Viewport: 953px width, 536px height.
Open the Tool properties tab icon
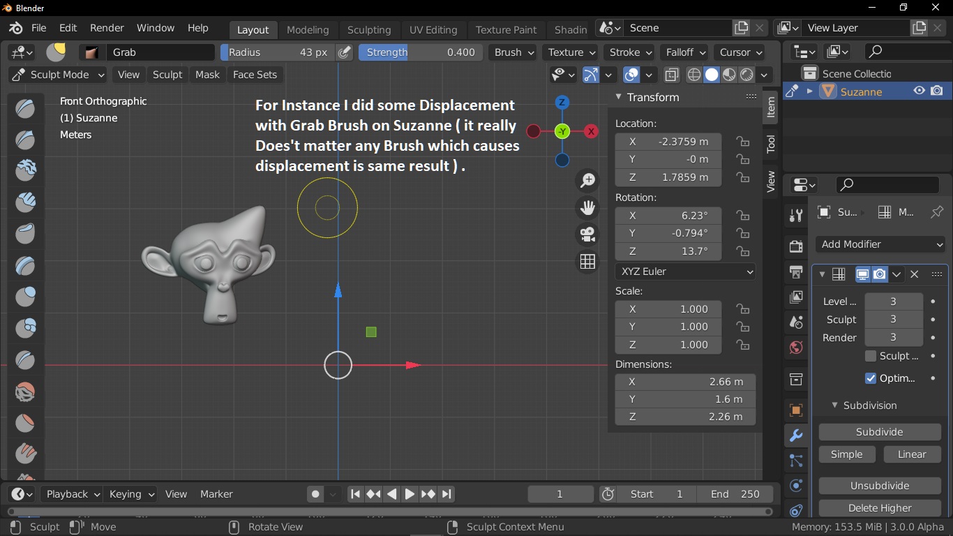796,215
